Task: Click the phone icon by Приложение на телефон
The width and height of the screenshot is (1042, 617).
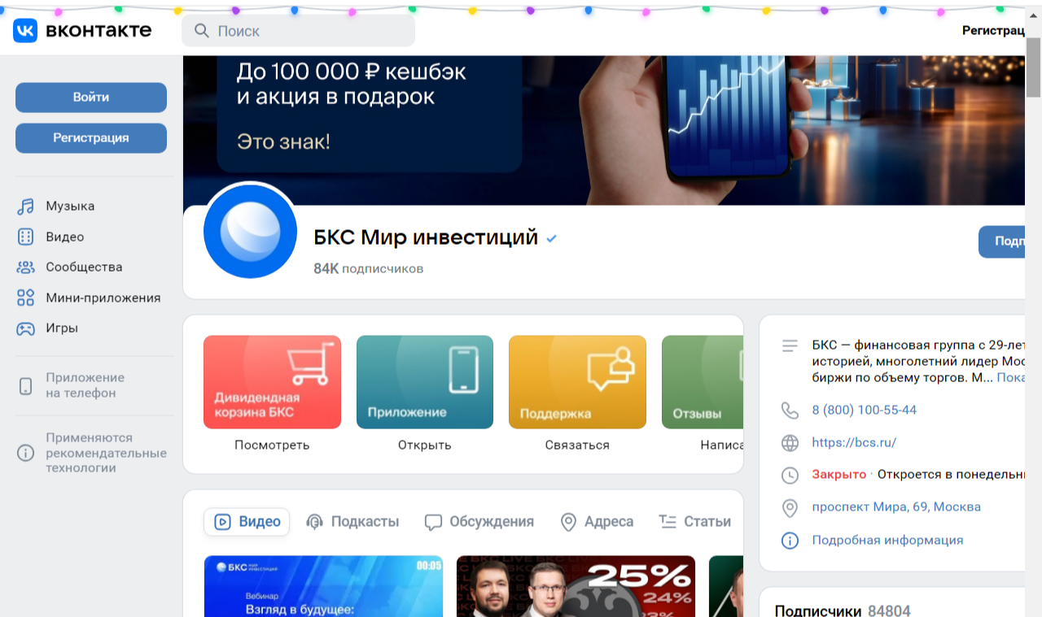Action: 26,385
